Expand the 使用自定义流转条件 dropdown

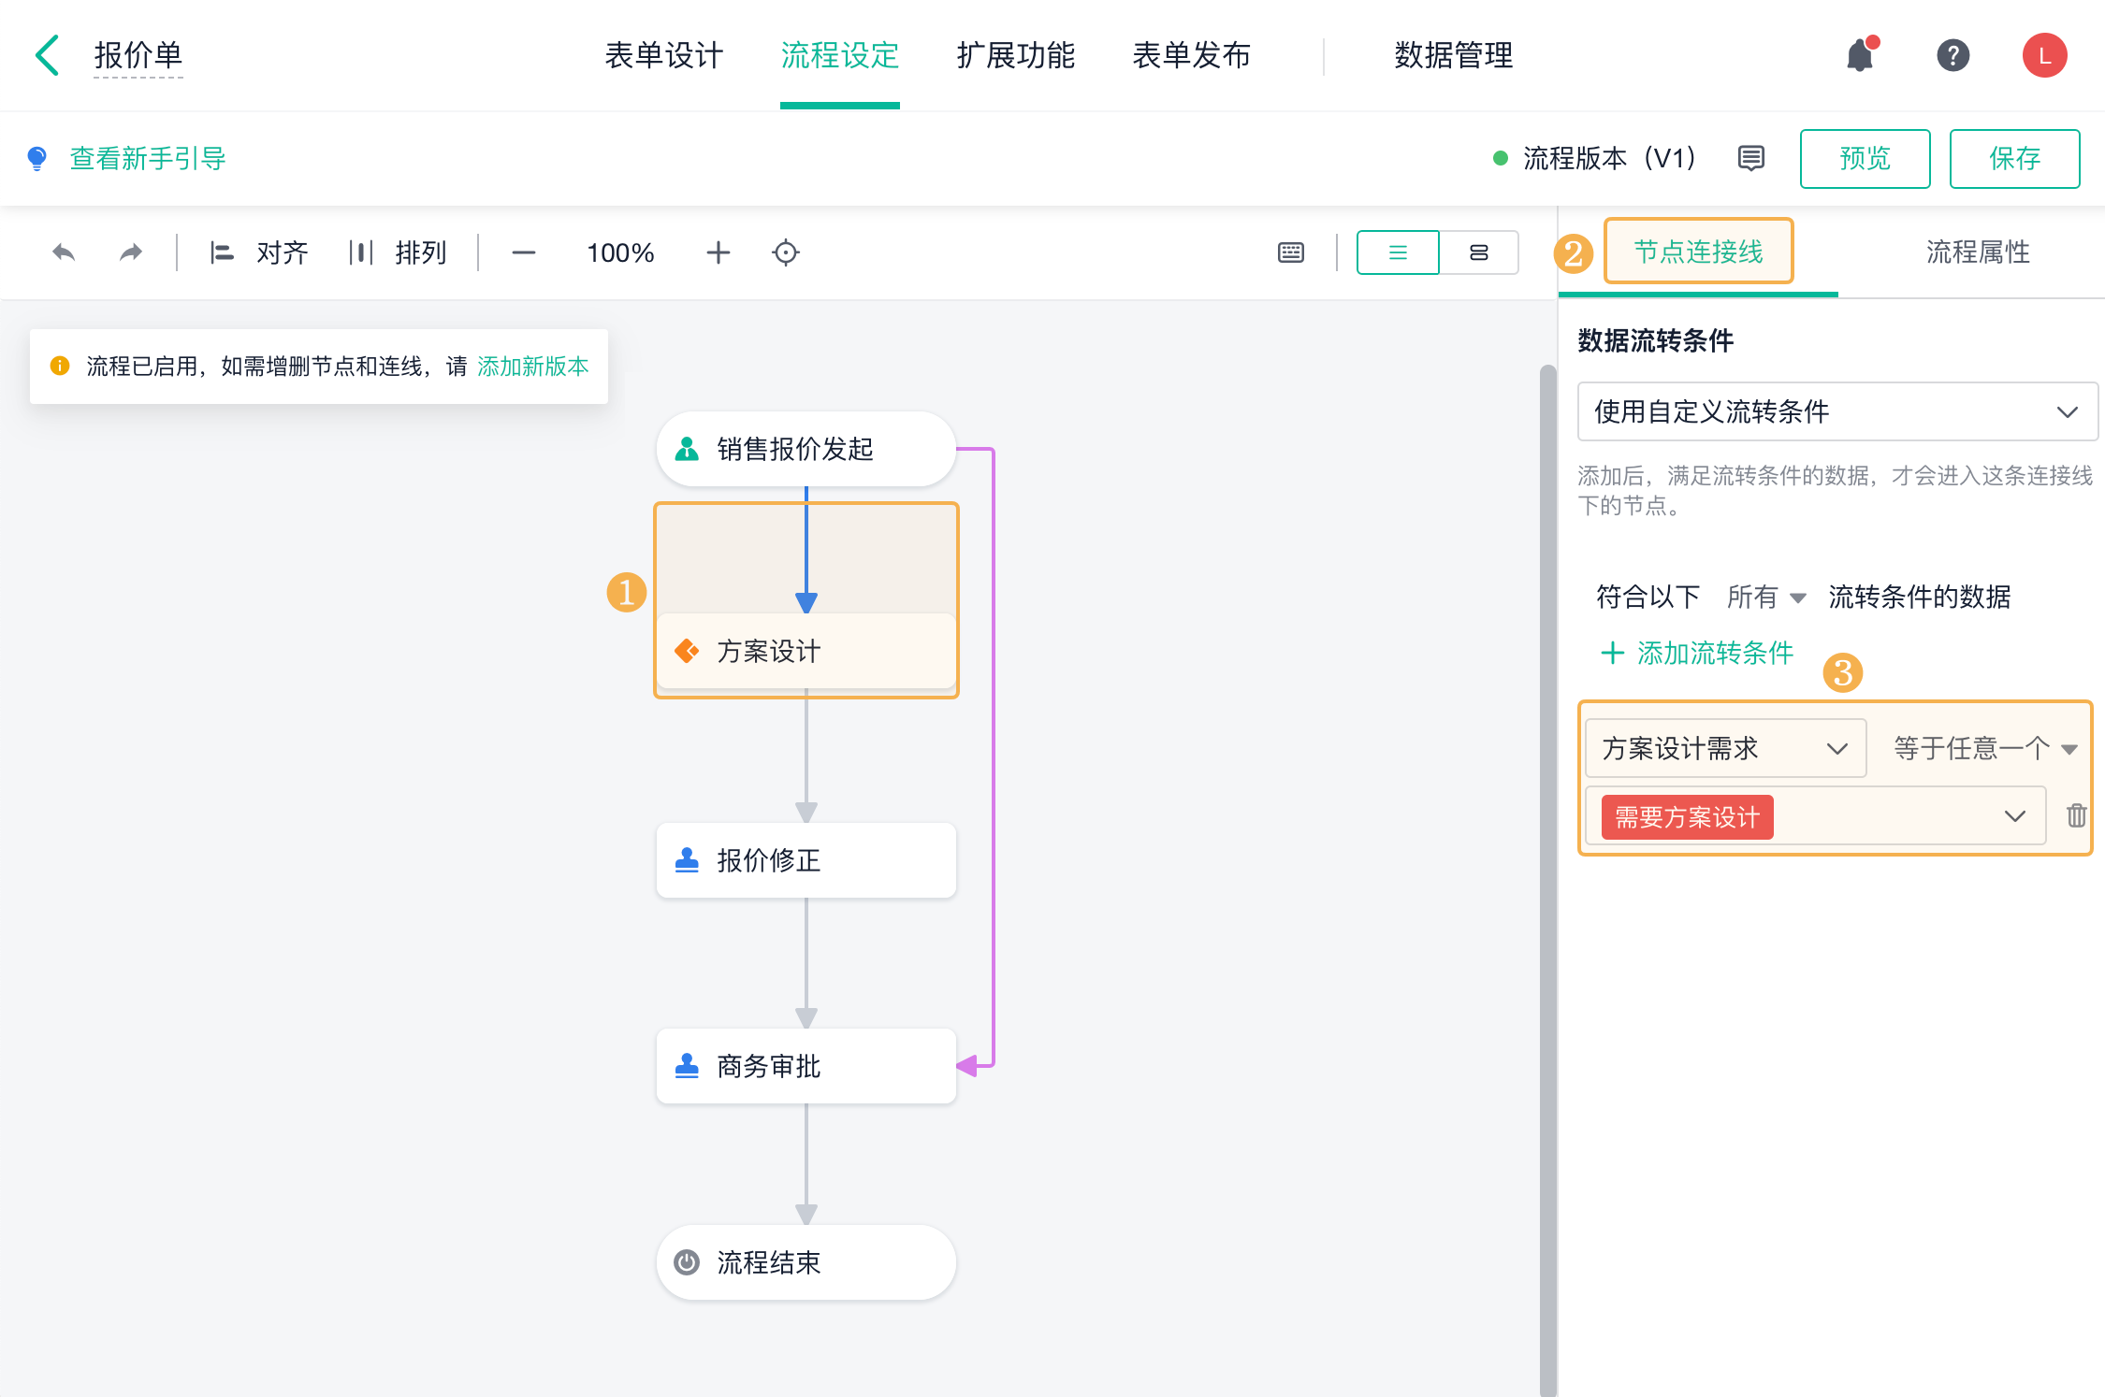(1837, 411)
